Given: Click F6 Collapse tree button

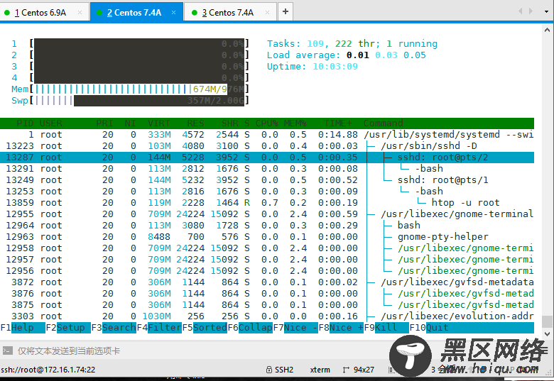Looking at the screenshot, I should tap(250, 328).
